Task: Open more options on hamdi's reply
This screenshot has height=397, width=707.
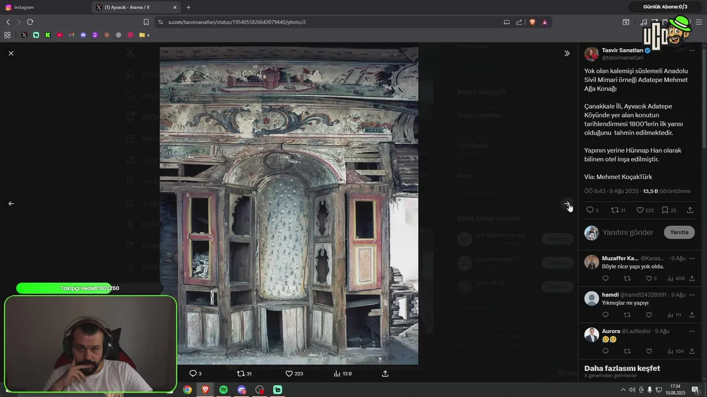Action: (x=692, y=294)
